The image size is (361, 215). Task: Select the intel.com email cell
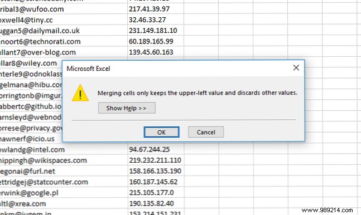point(64,149)
